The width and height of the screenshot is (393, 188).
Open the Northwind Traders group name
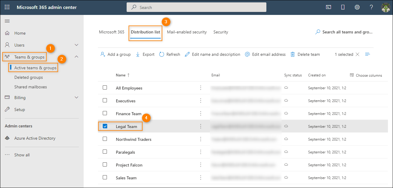click(133, 139)
